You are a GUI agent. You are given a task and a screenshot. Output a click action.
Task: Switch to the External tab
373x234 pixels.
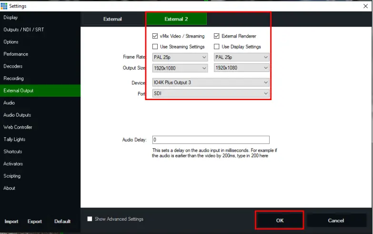click(112, 19)
